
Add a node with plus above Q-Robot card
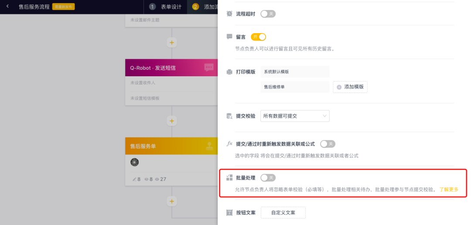tap(172, 43)
